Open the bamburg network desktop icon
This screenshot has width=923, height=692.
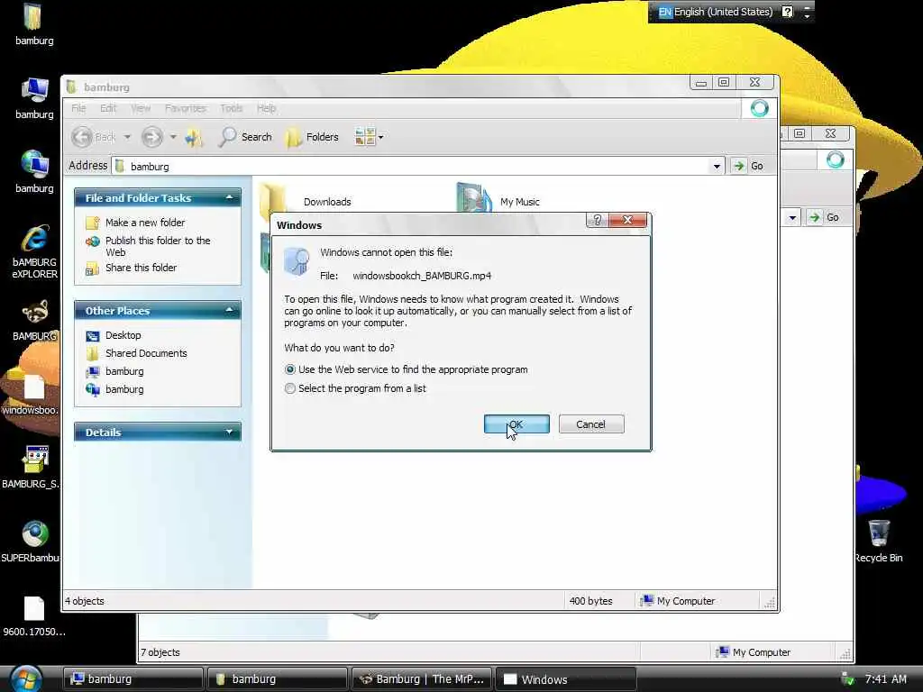point(33,171)
